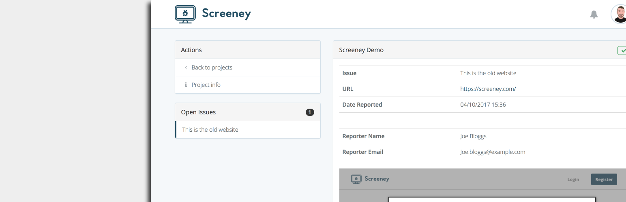The height and width of the screenshot is (202, 626).
Task: Open the Project info action
Action: [x=206, y=85]
